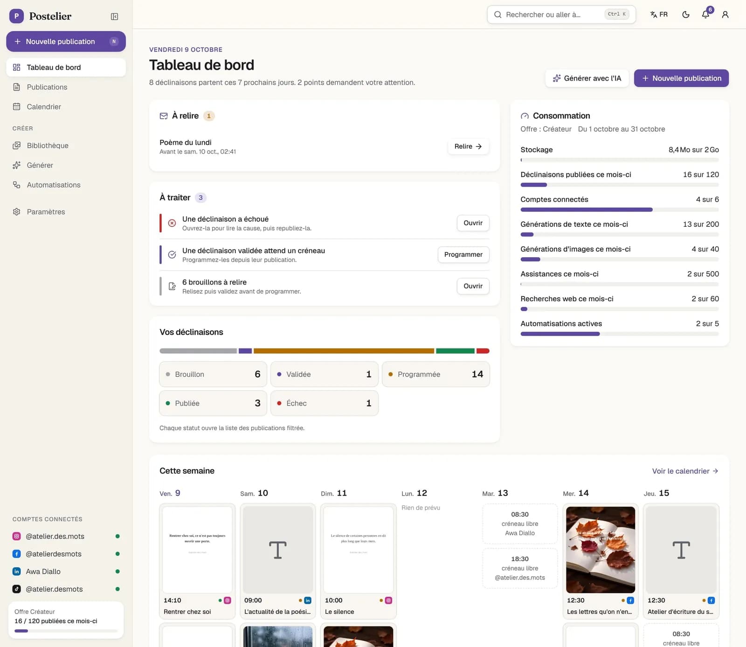The width and height of the screenshot is (746, 647).
Task: Click Facebook account @atelierdesmots icon
Action: pyautogui.click(x=17, y=554)
